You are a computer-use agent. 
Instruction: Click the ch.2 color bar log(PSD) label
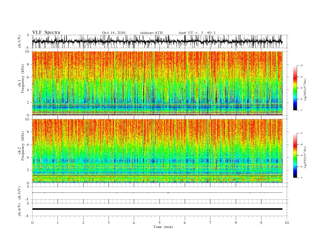305,157
